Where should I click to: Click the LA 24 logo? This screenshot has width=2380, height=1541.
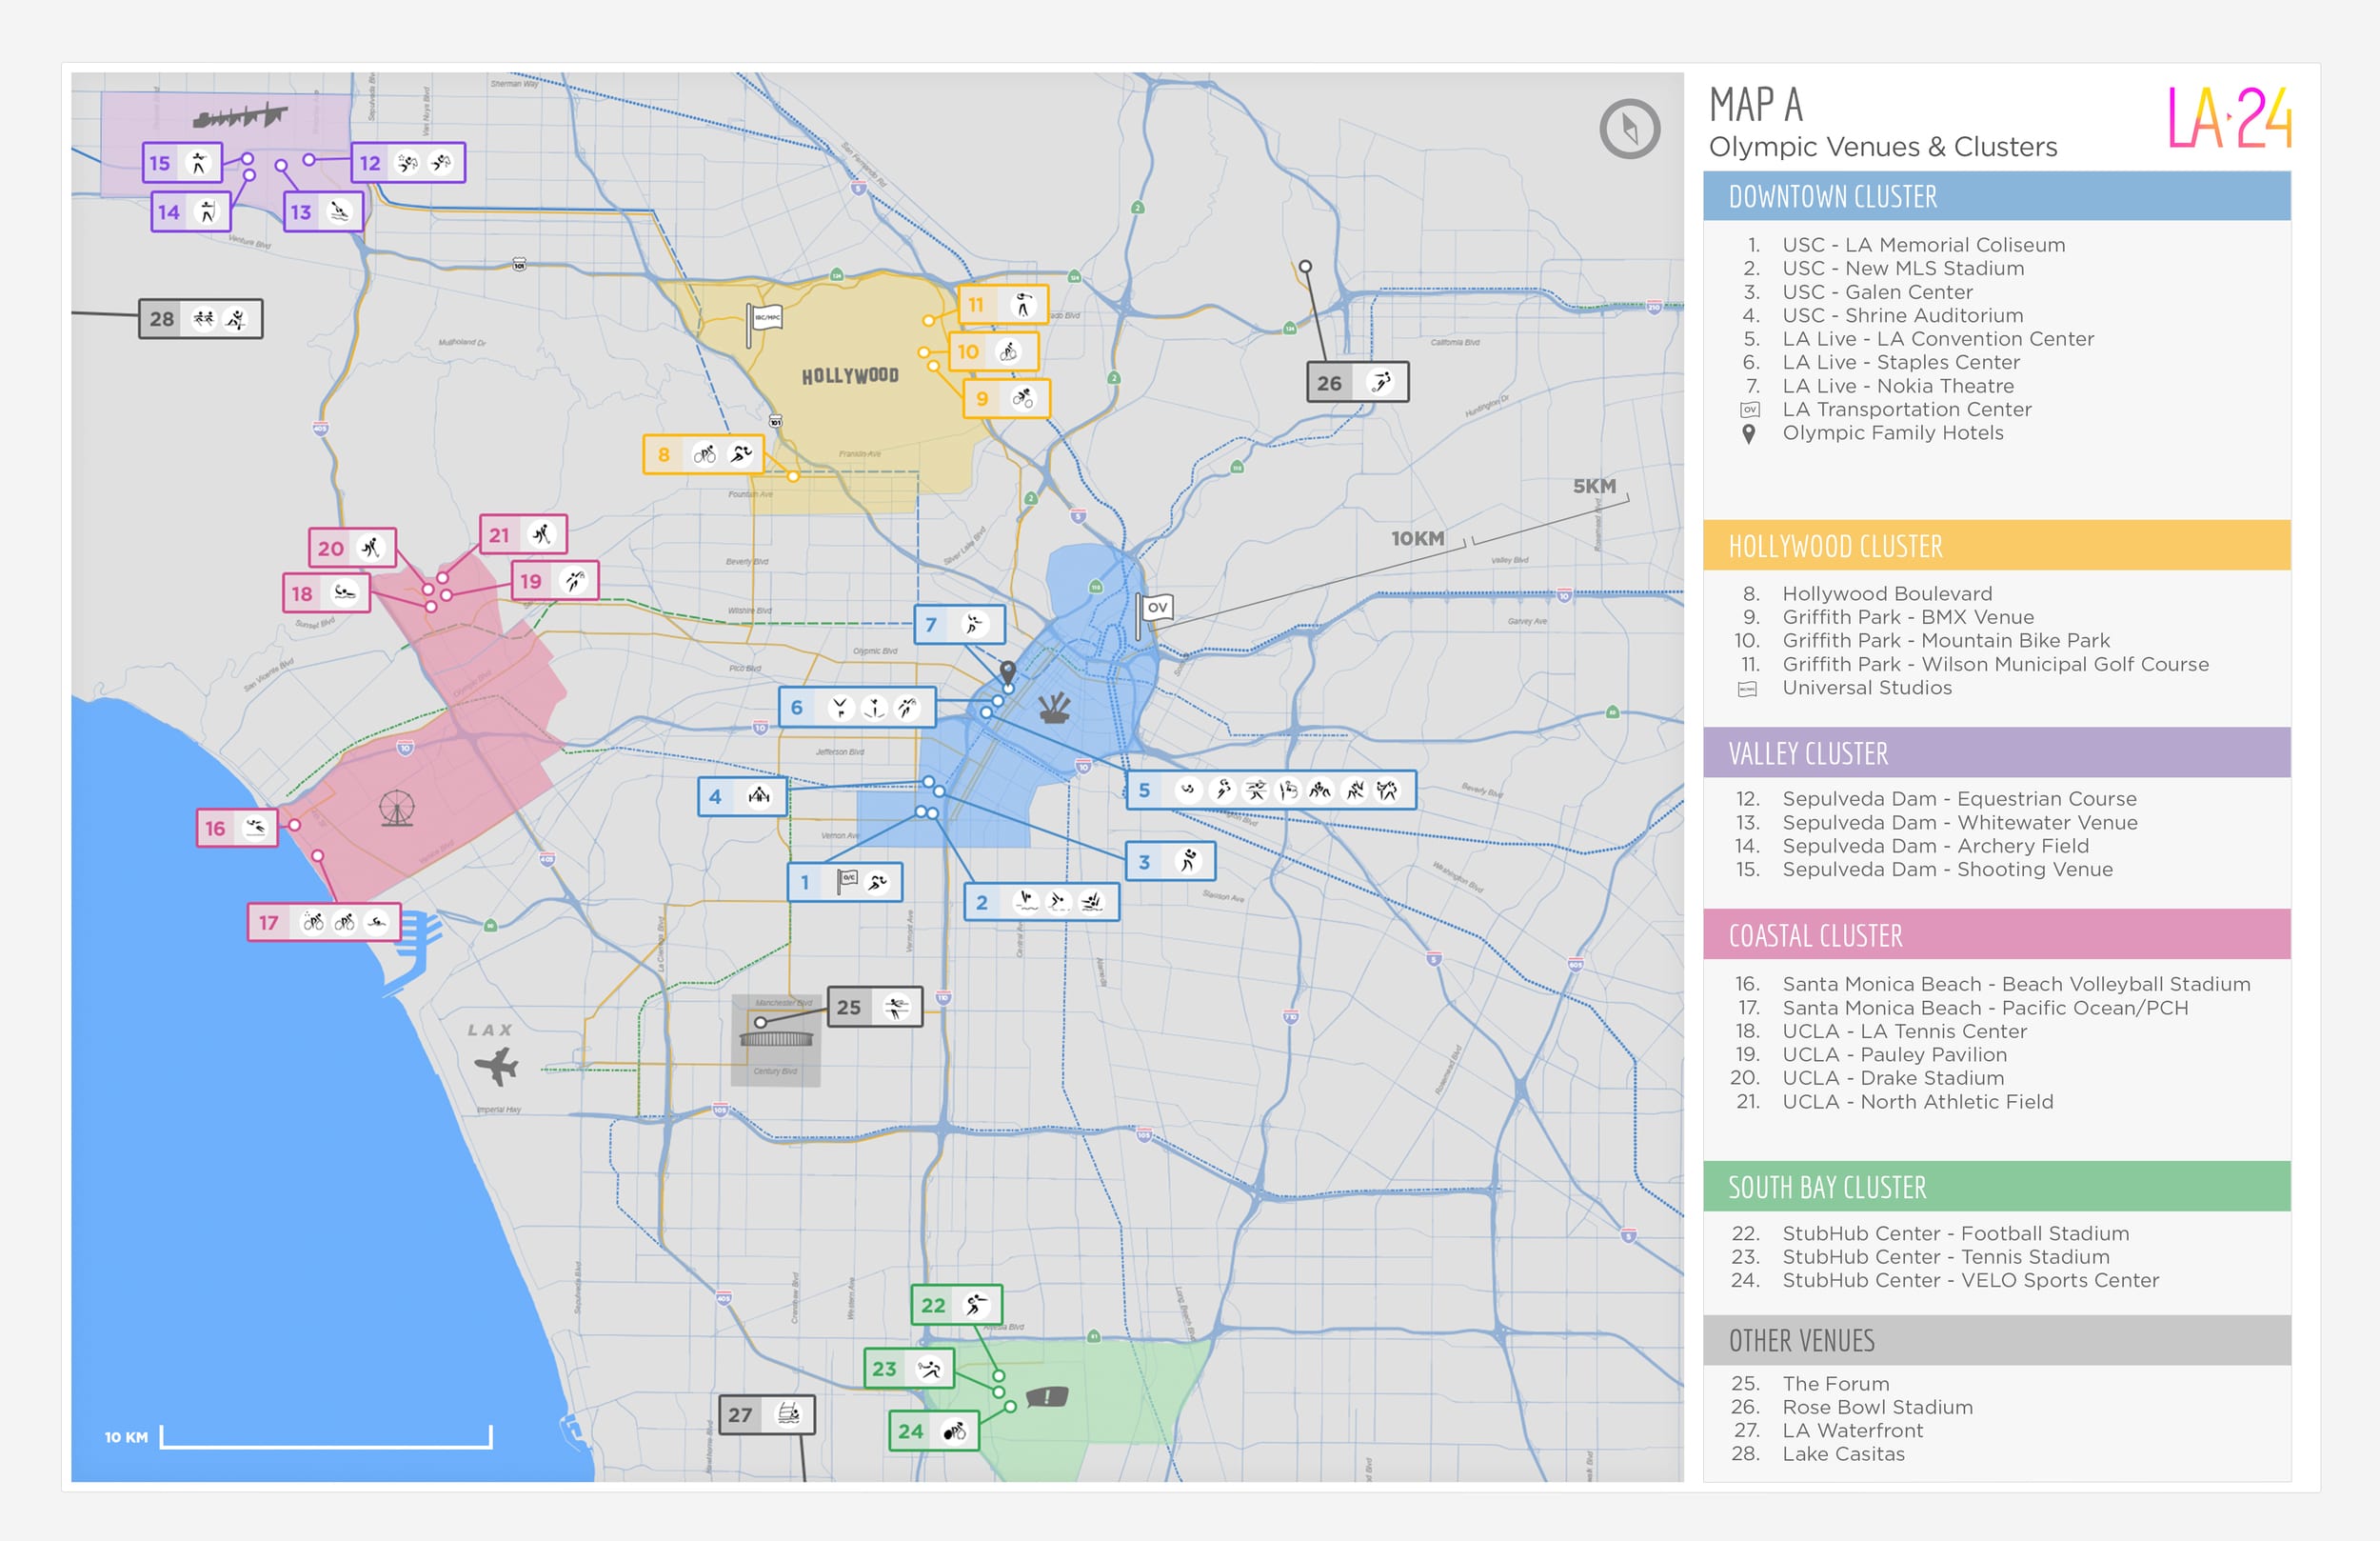(x=2229, y=118)
